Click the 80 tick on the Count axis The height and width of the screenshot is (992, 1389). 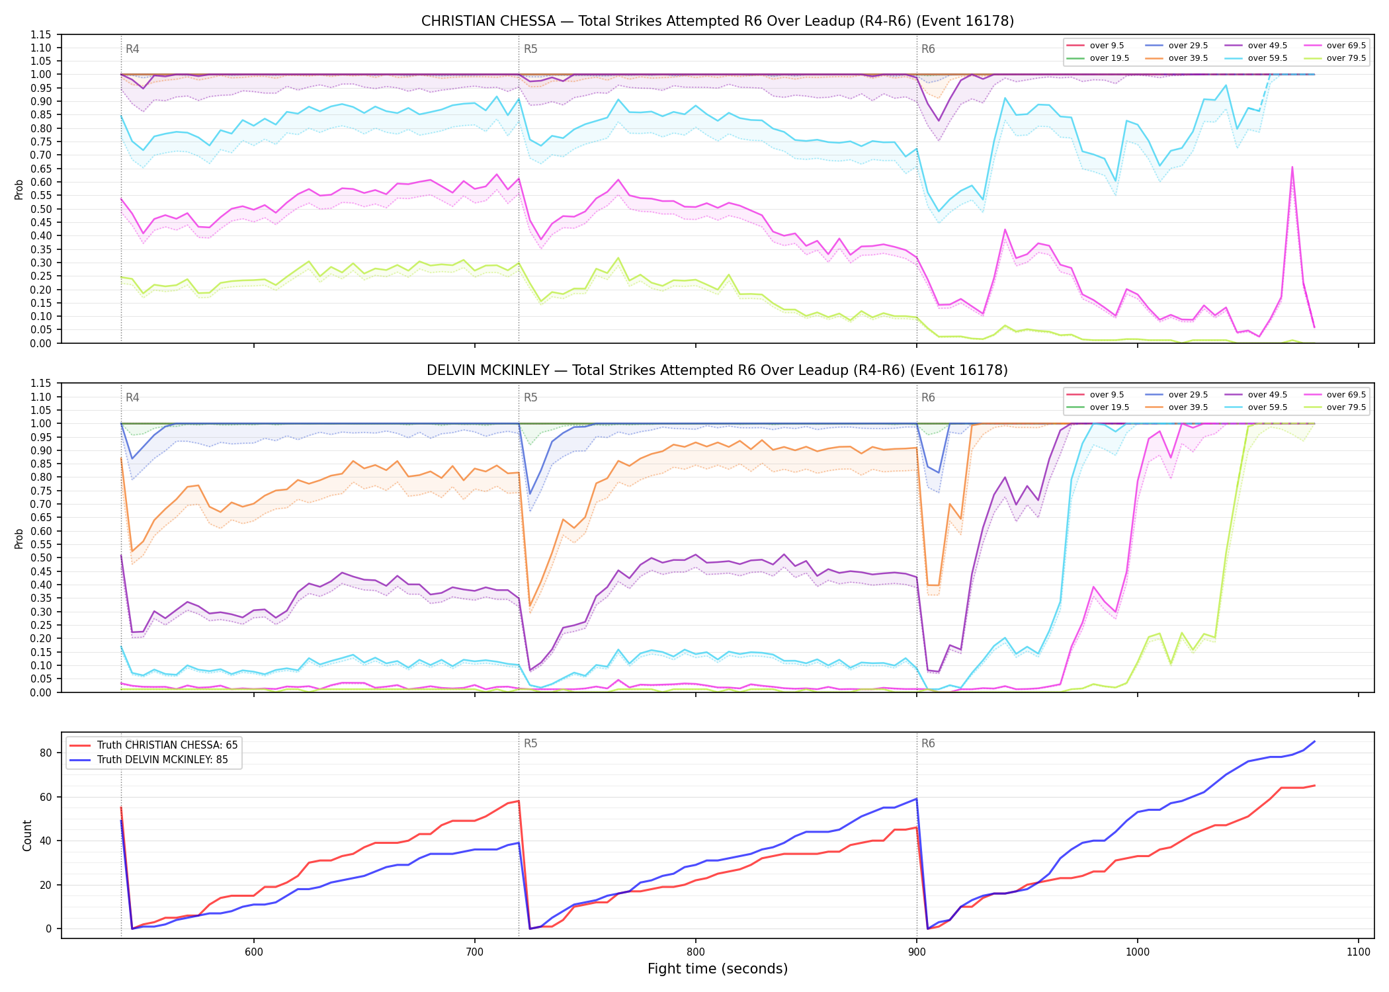(x=46, y=753)
